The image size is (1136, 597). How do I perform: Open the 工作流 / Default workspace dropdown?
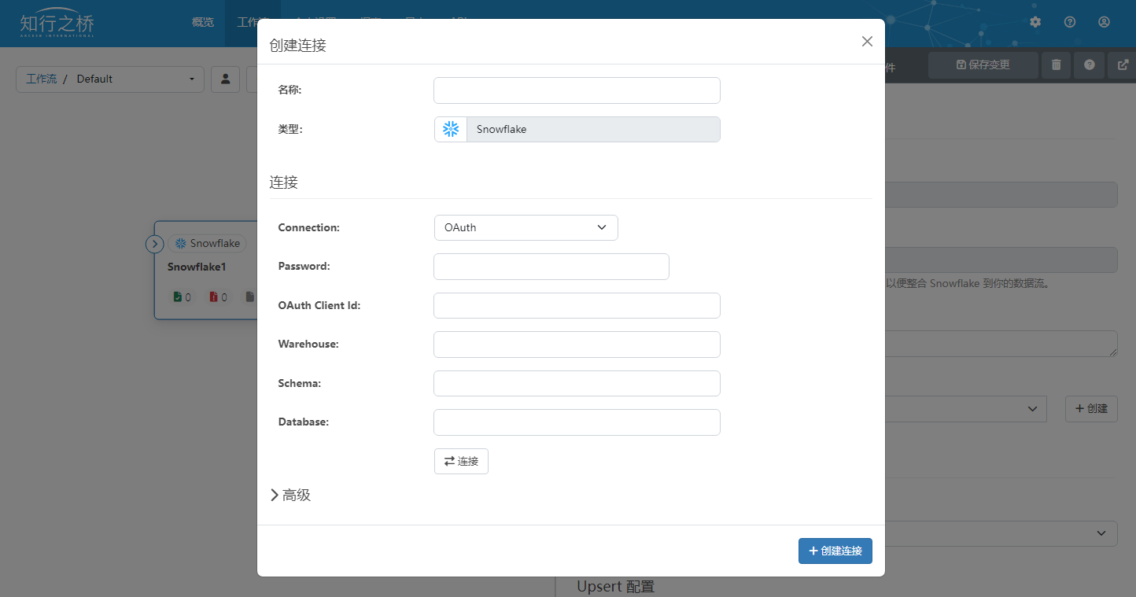(110, 79)
